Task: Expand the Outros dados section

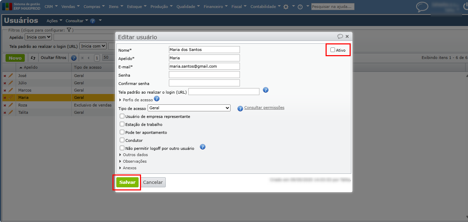Action: pyautogui.click(x=134, y=155)
